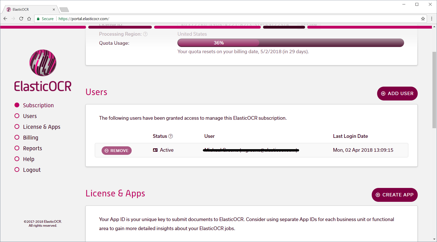Open the Subscription navigation item
Image resolution: width=437 pixels, height=242 pixels.
coord(34,105)
